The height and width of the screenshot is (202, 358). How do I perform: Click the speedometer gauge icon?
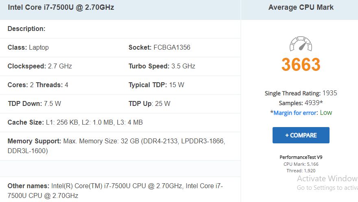click(301, 44)
